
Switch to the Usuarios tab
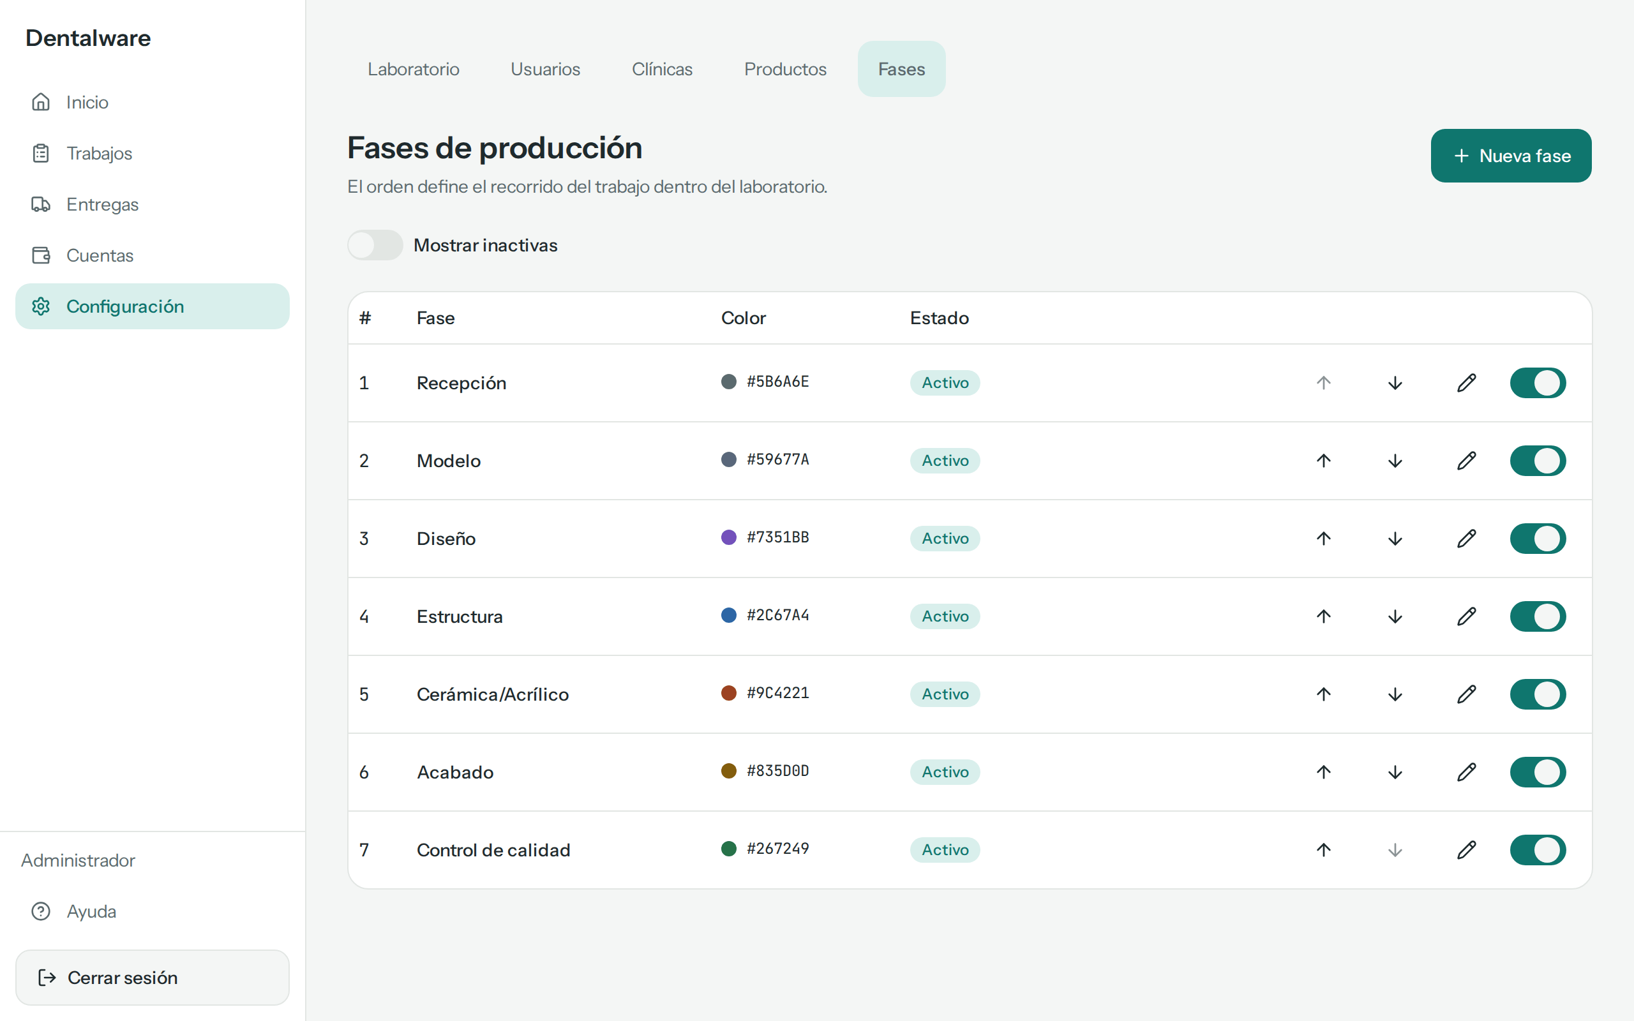coord(545,69)
